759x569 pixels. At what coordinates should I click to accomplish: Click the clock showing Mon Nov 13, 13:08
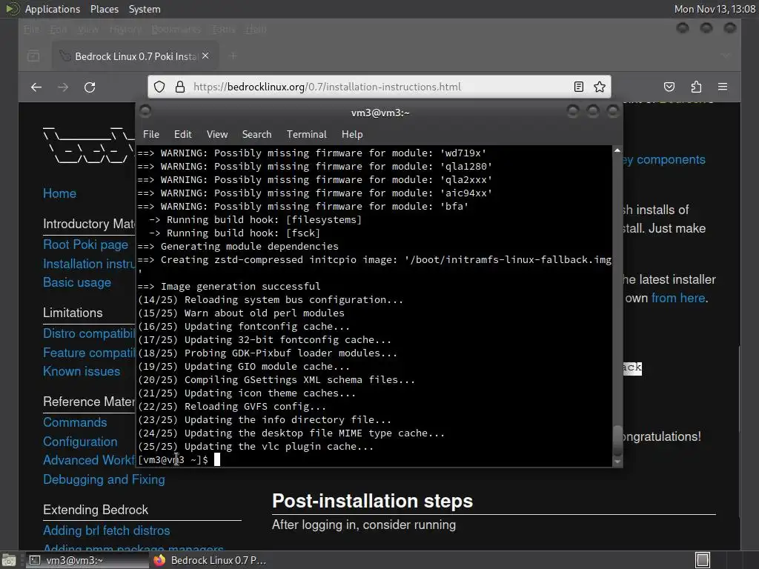(715, 9)
